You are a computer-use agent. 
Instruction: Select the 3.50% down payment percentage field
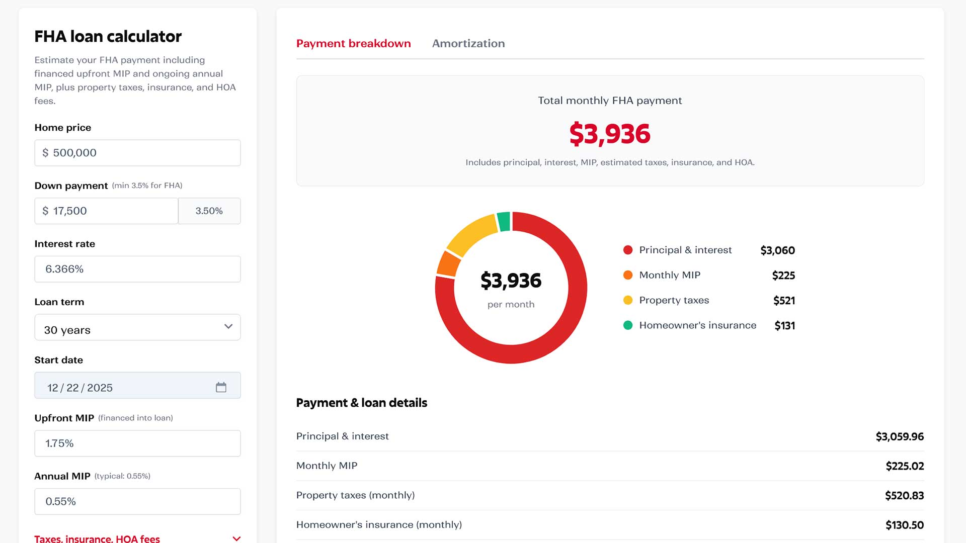click(x=209, y=211)
